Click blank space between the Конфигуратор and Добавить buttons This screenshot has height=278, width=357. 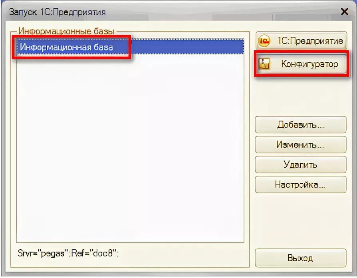(x=301, y=95)
